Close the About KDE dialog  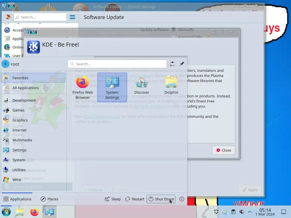[223, 150]
